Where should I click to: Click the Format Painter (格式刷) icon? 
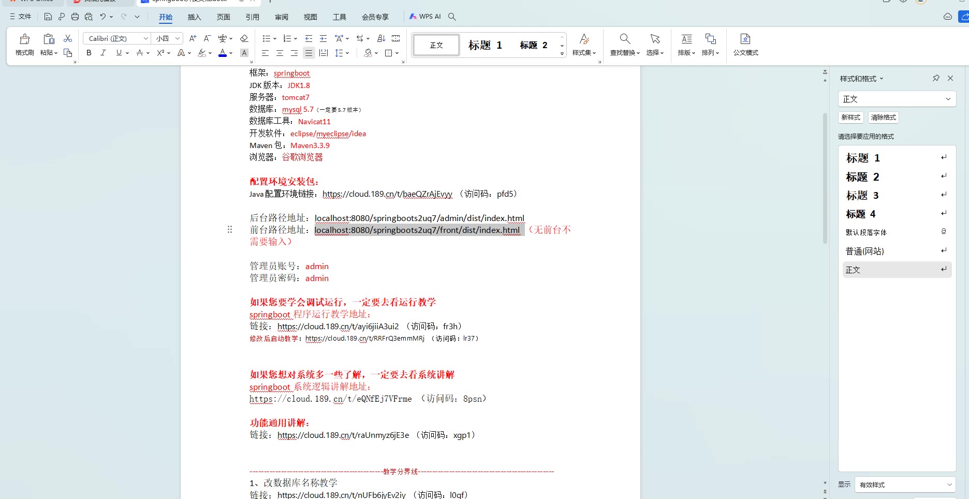pyautogui.click(x=24, y=45)
